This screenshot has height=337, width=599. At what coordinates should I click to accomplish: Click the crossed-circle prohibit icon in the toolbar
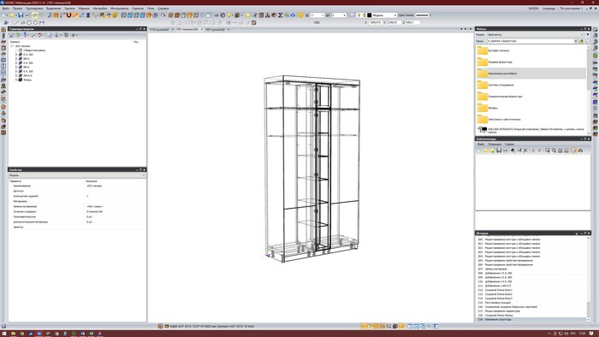[x=222, y=15]
